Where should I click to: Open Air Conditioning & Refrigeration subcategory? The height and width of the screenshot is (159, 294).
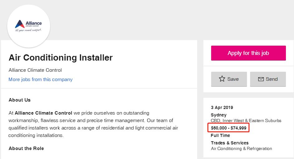(x=241, y=148)
